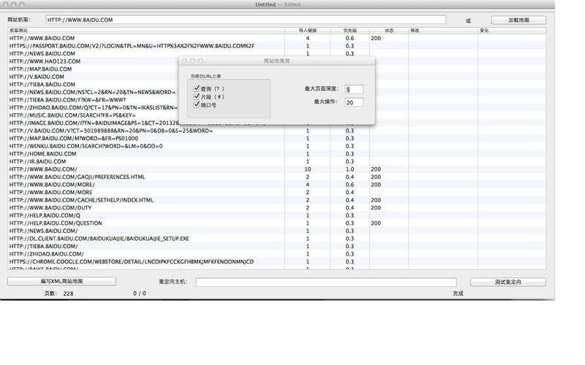Image resolution: width=585 pixels, height=365 pixels.
Task: Select the WENKU.BAIDU.COM/SEARCH row
Action: pyautogui.click(x=277, y=146)
